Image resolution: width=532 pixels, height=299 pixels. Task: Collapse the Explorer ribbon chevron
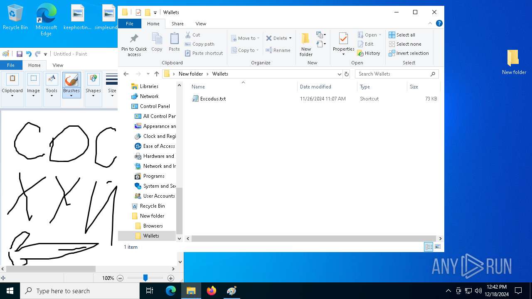click(x=430, y=23)
